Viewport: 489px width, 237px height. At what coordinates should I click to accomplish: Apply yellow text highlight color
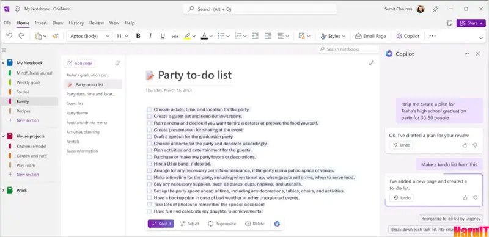(x=187, y=36)
